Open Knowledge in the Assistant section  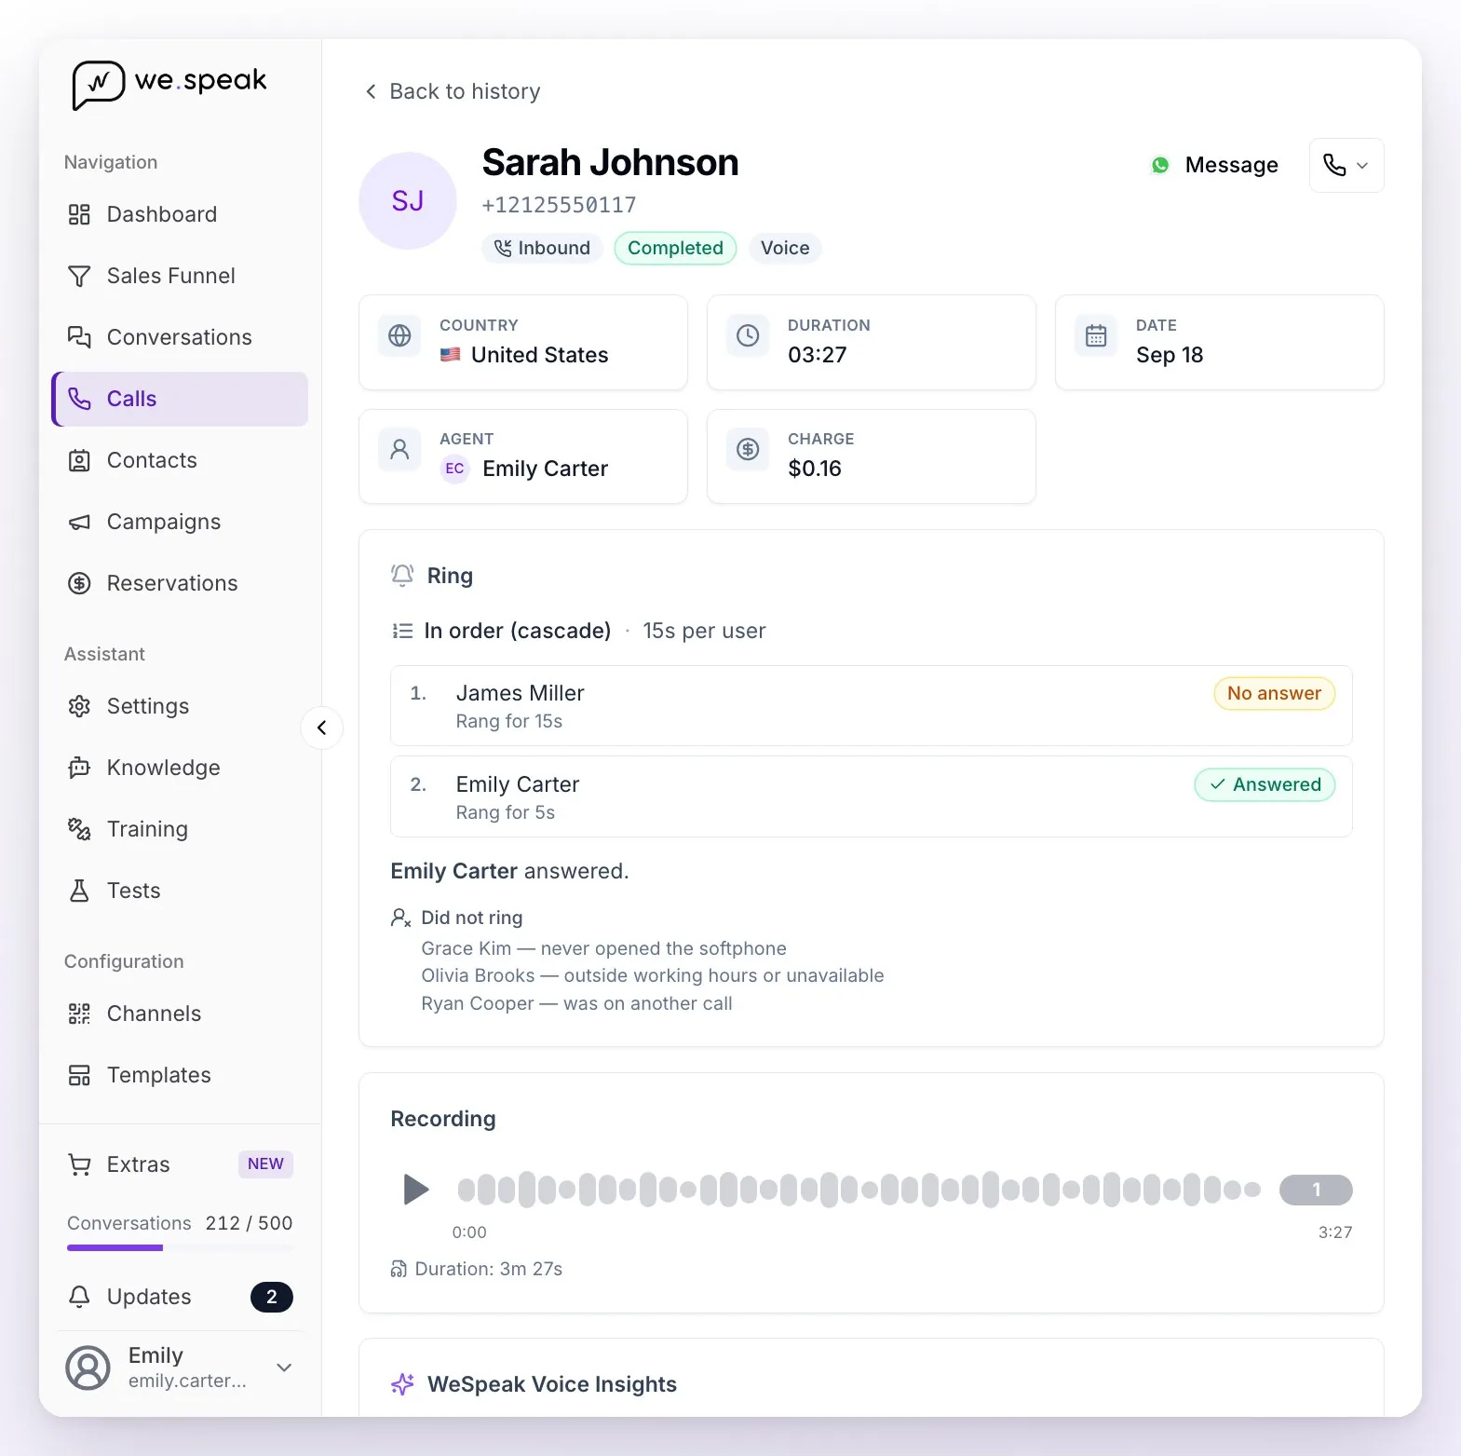coord(181,768)
